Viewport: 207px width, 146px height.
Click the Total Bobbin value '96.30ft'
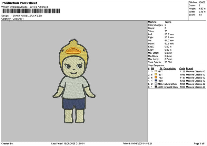coord(168,62)
